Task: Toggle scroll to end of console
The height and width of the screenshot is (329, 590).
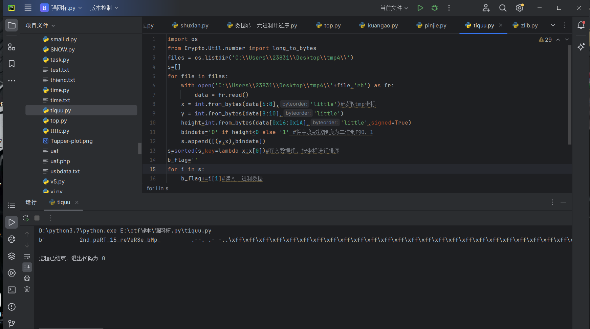Action: [27, 267]
